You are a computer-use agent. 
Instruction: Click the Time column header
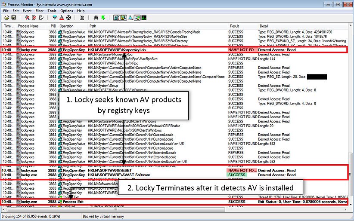pyautogui.click(x=9, y=26)
